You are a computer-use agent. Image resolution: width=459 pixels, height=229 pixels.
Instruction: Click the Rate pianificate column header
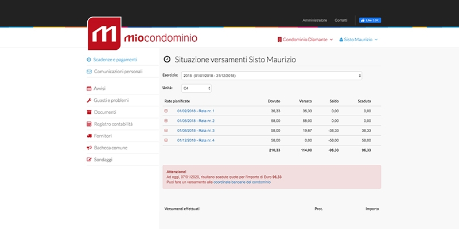click(177, 101)
